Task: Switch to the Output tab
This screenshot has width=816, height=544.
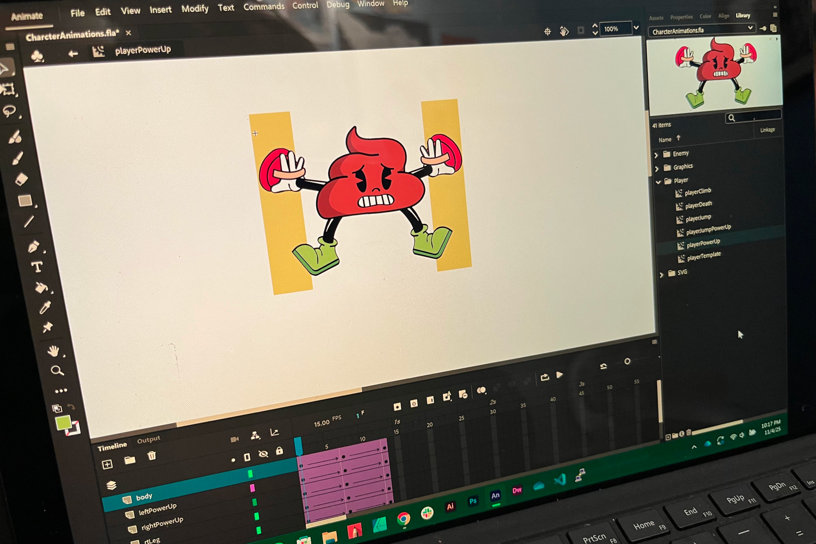Action: point(149,440)
